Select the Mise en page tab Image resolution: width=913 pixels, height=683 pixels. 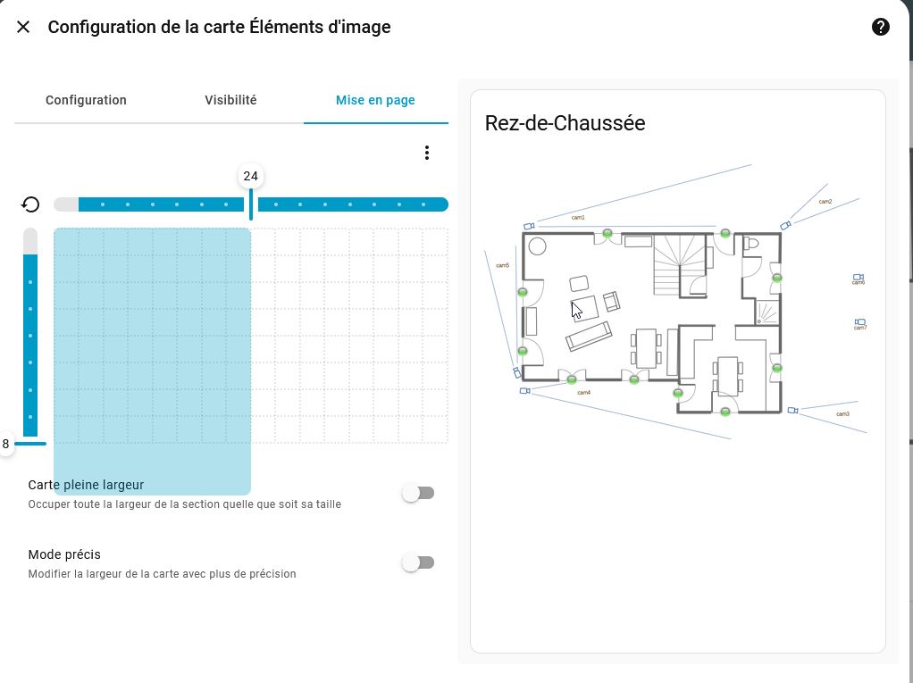tap(375, 100)
